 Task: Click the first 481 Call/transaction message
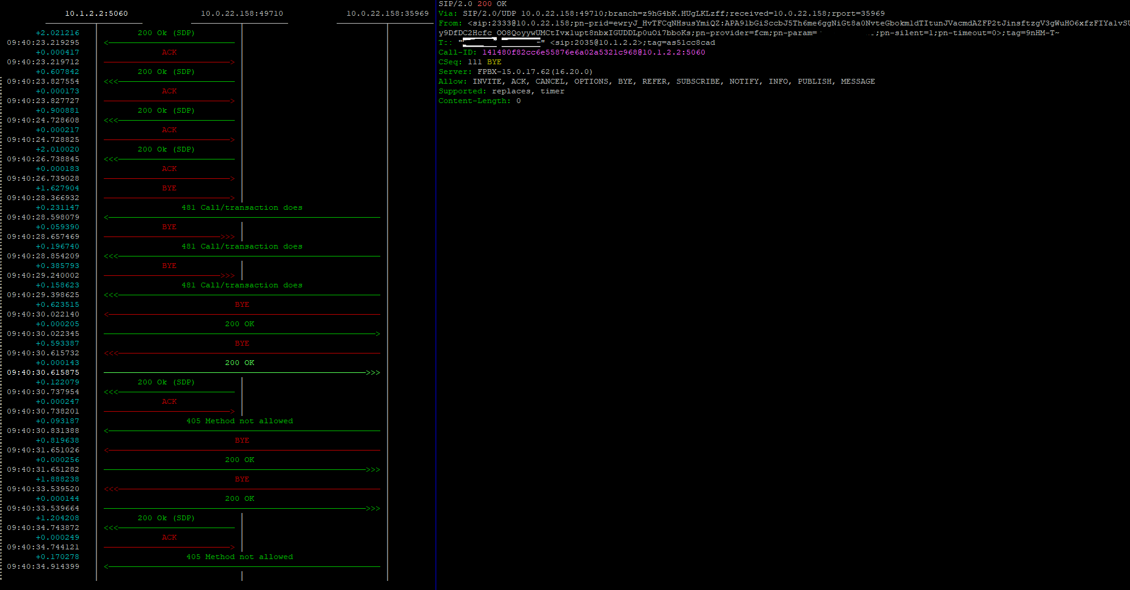pyautogui.click(x=241, y=207)
